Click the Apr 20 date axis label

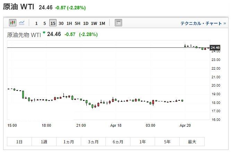185,125
